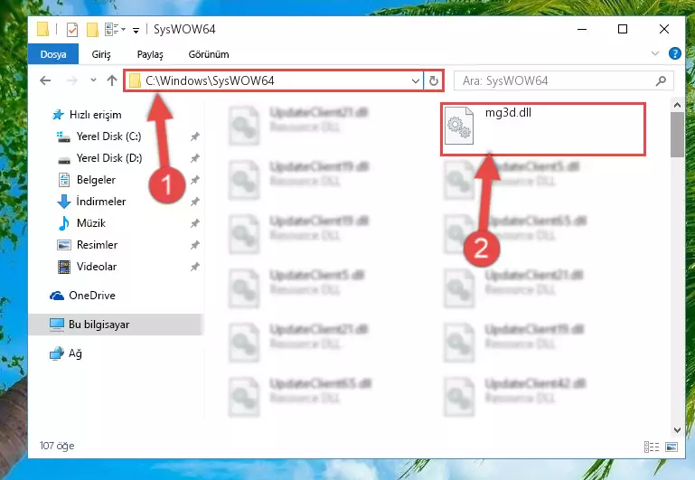Click the vertical scrollbar thumb
Screen dimensions: 695x480
[677, 135]
